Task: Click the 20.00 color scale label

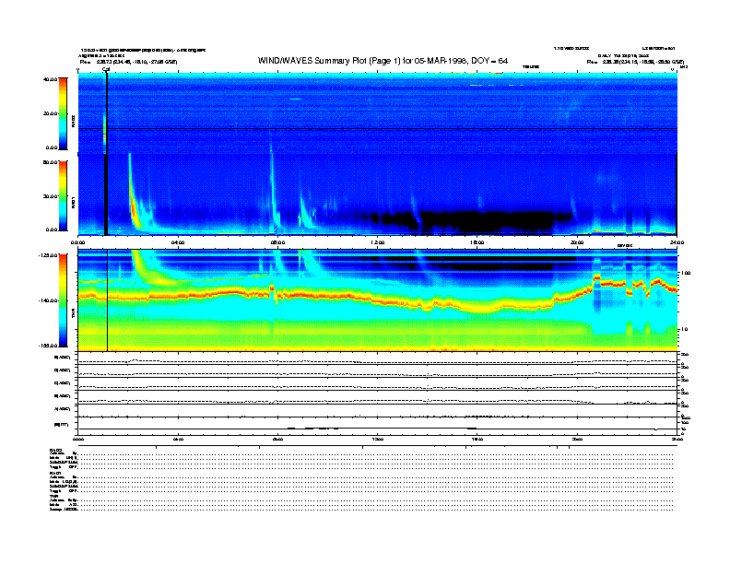Action: tap(51, 113)
